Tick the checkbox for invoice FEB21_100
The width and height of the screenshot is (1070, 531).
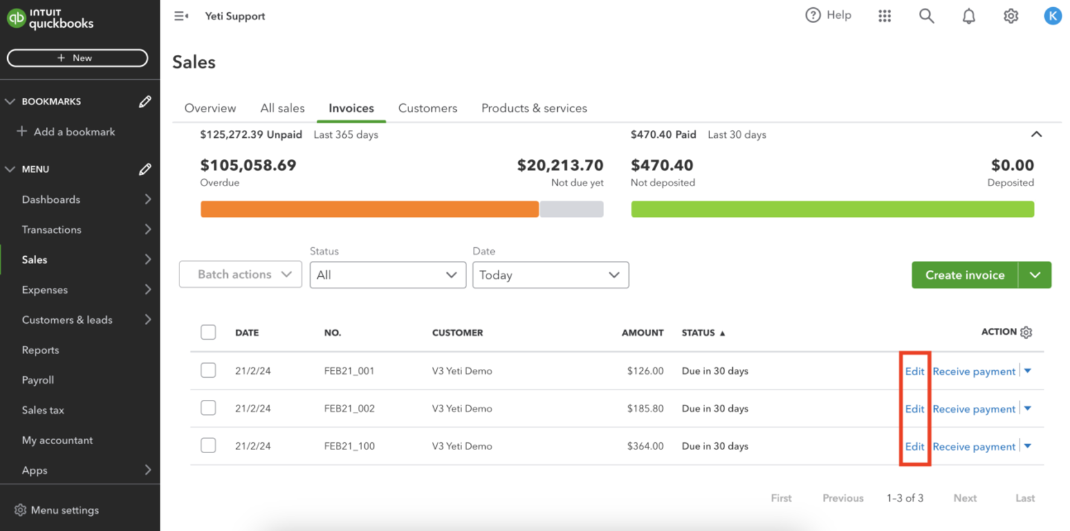click(208, 446)
